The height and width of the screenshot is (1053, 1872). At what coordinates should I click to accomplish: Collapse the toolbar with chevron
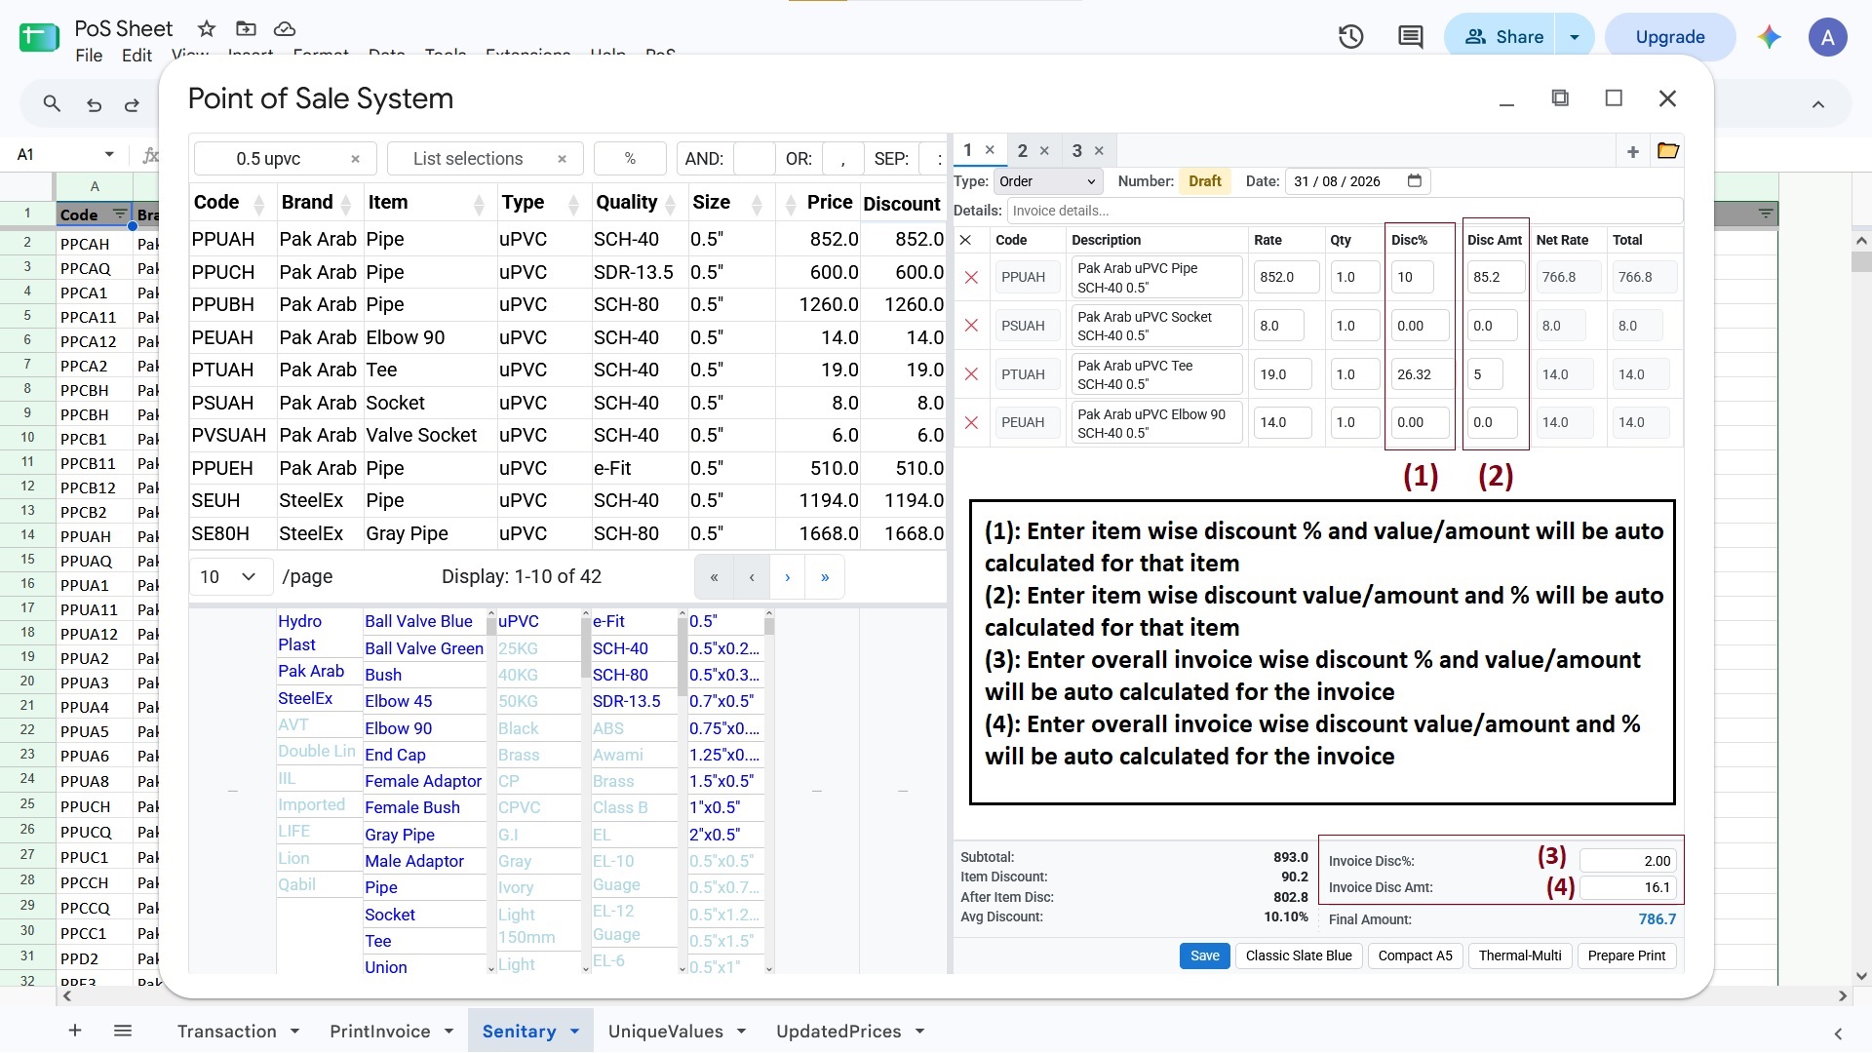tap(1817, 104)
